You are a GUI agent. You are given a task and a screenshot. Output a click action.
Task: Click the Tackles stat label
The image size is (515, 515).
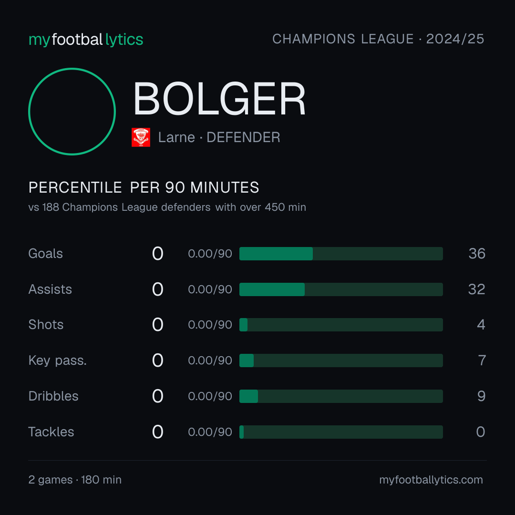click(51, 432)
